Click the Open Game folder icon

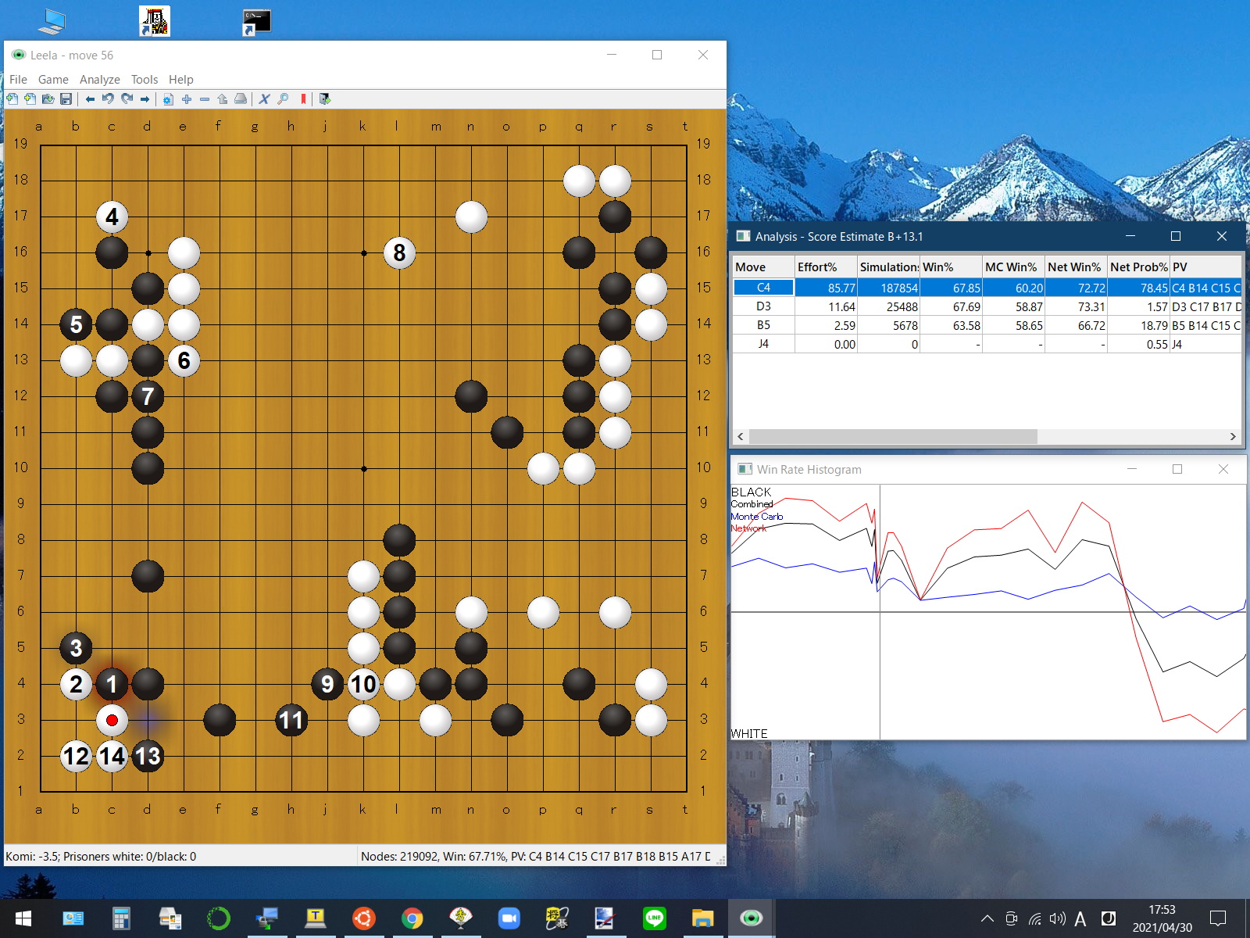point(48,99)
